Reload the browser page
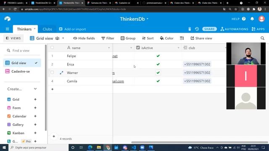 (x=15, y=9)
